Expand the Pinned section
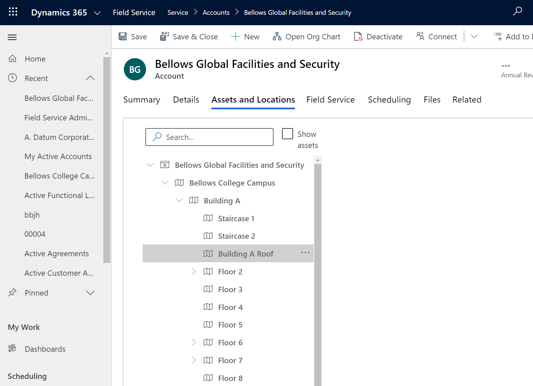The height and width of the screenshot is (386, 533). coord(90,293)
